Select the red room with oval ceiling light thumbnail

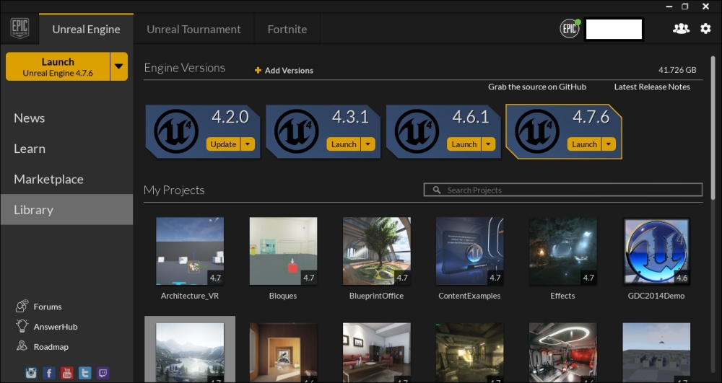[x=562, y=352]
